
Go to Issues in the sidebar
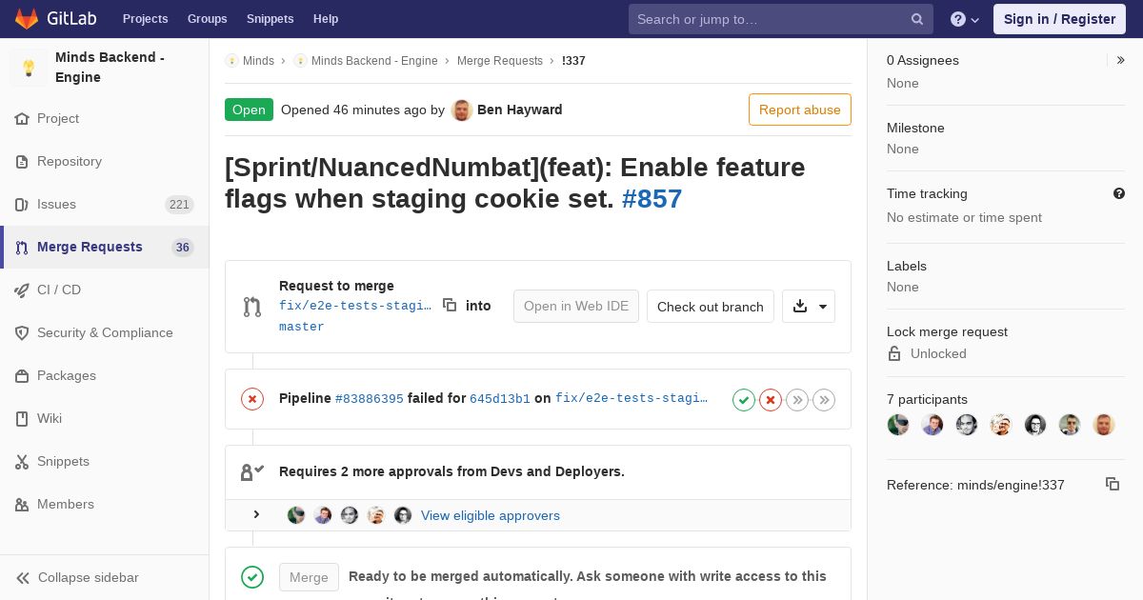[105, 204]
